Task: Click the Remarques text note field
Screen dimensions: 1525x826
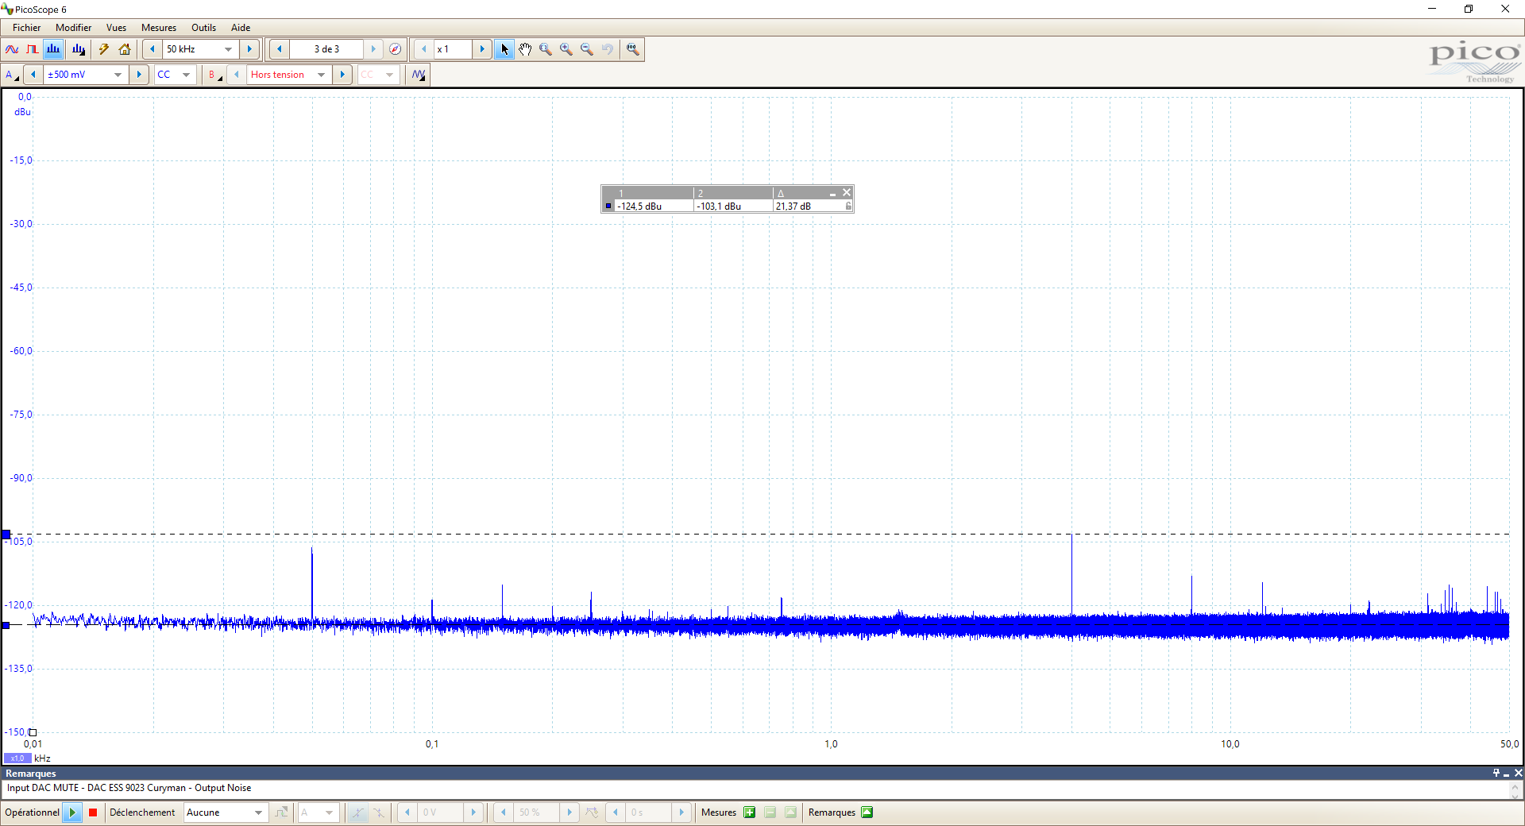Action: pos(755,789)
